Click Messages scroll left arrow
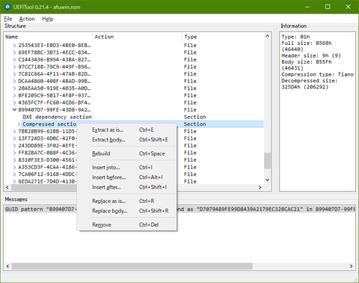This screenshot has height=283, width=359. (x=7, y=267)
